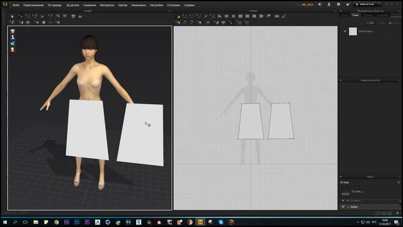Click the Copy button in the fabric panel

pyautogui.click(x=381, y=23)
